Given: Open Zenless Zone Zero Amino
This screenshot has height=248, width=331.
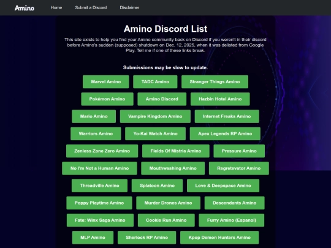Looking at the screenshot, I should click(102, 151).
